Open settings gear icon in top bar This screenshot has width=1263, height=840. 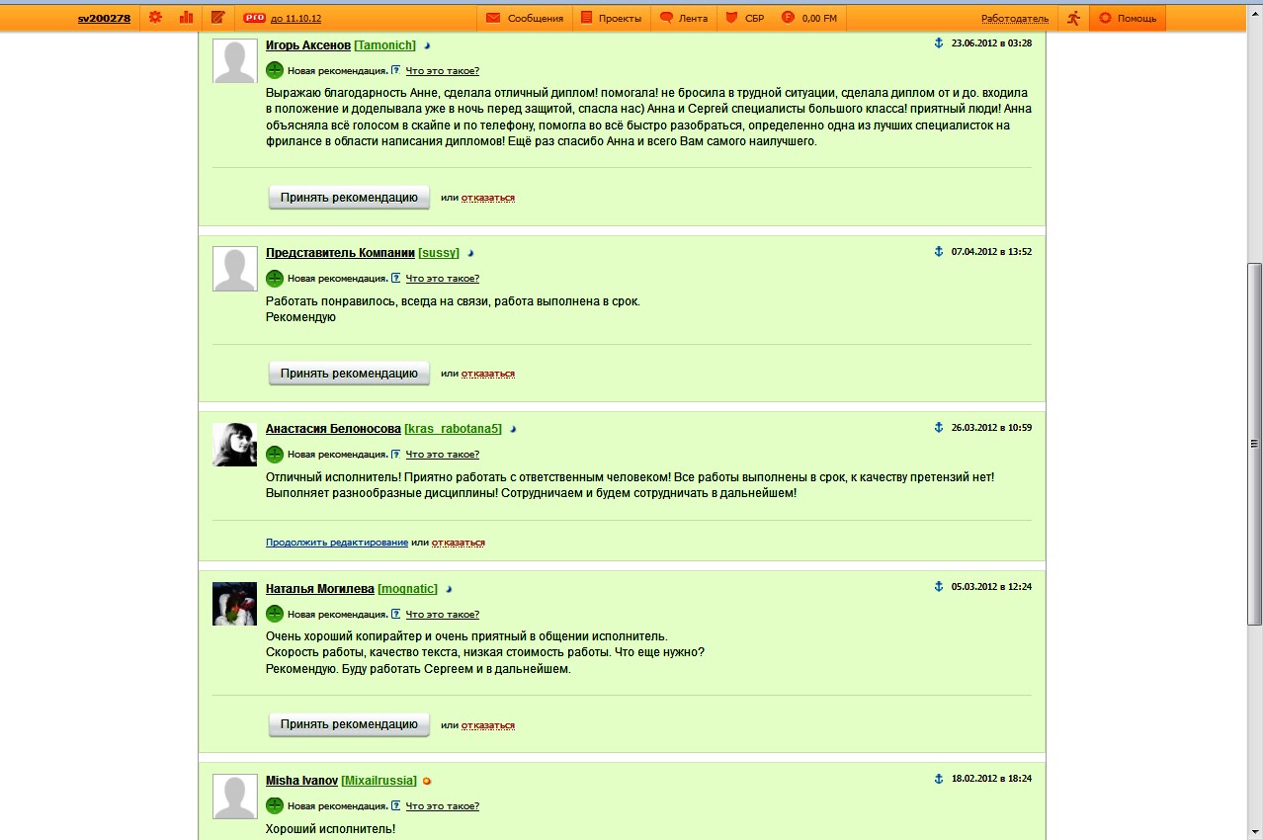coord(155,18)
